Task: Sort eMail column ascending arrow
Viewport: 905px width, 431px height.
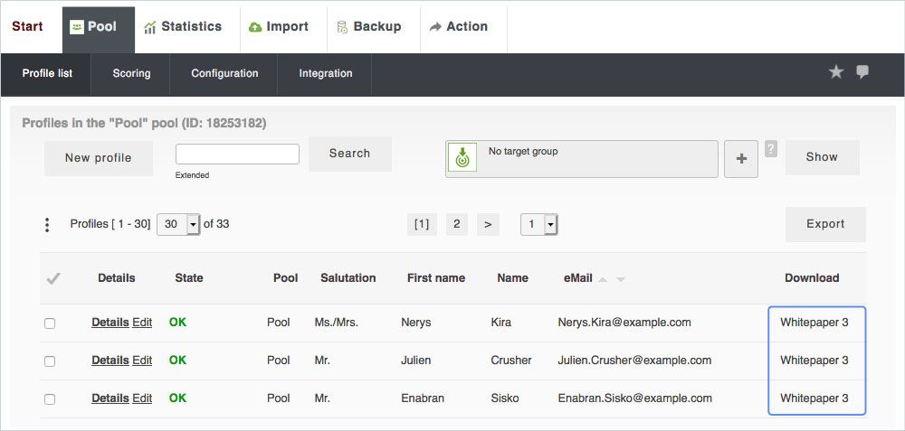Action: coord(603,279)
